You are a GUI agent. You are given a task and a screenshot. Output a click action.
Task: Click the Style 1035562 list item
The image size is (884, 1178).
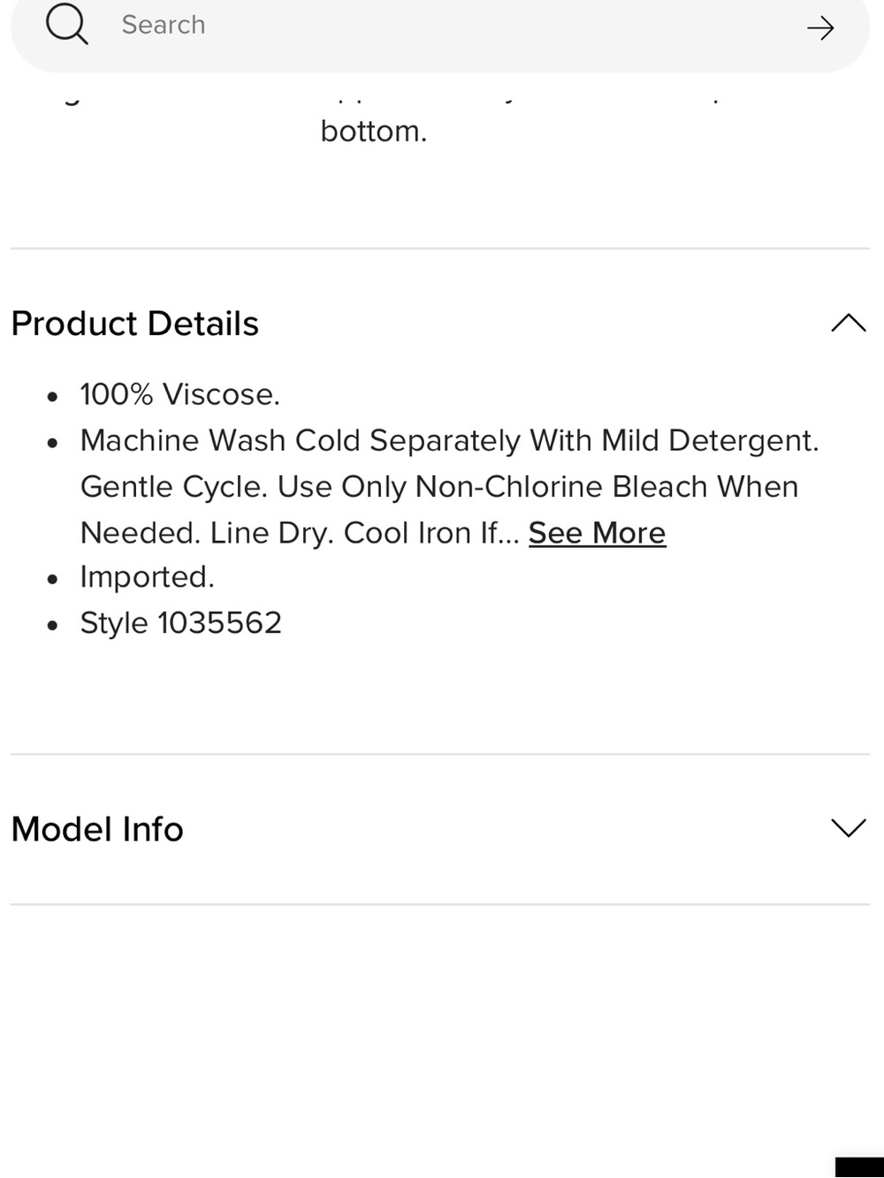[x=180, y=623]
